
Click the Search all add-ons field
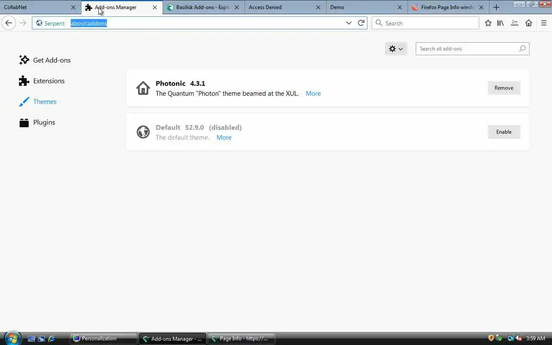(x=472, y=49)
